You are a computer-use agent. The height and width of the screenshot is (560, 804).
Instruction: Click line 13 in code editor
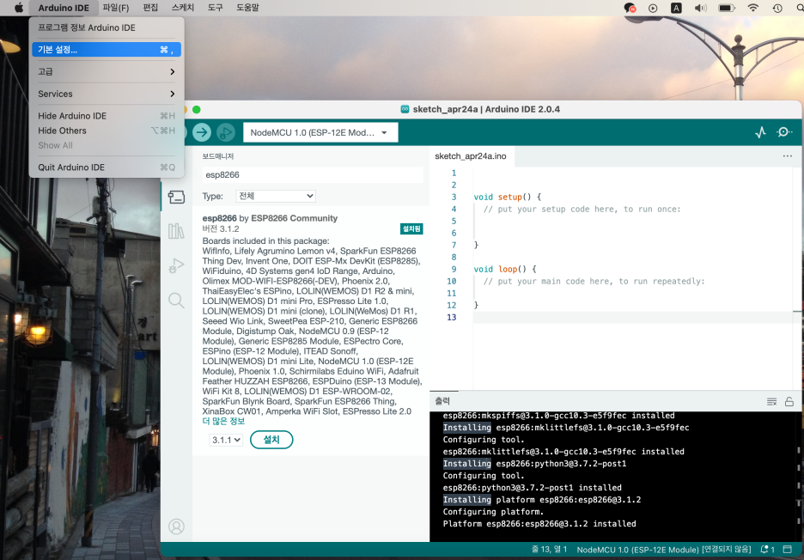tap(633, 318)
